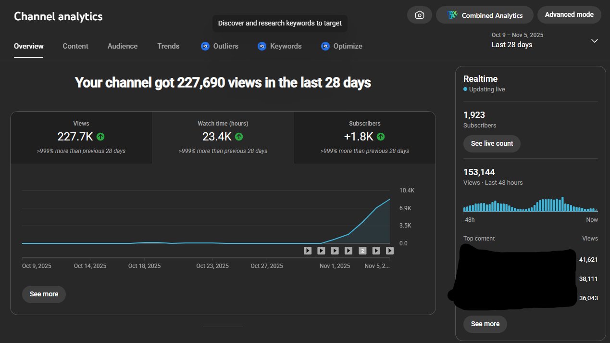Select the Watch time (hours) metric card

click(x=223, y=138)
